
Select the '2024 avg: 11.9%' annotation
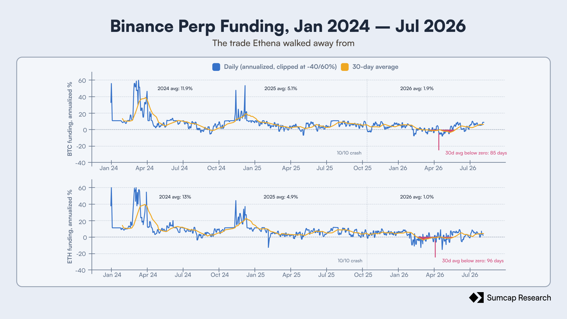175,89
